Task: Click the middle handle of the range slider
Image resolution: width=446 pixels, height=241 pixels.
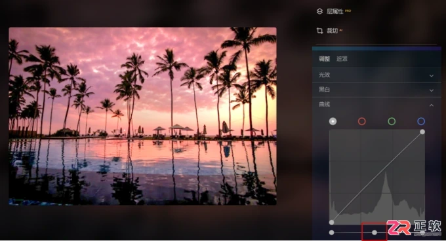Action: [x=375, y=232]
